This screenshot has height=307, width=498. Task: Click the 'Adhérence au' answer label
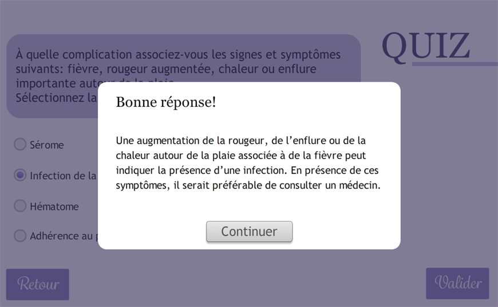tap(63, 236)
